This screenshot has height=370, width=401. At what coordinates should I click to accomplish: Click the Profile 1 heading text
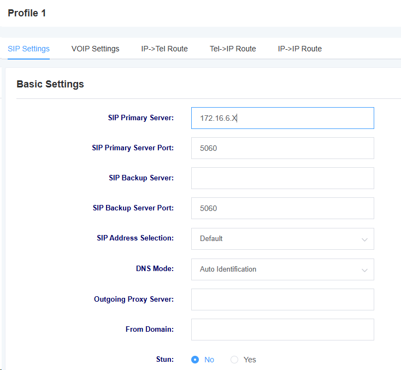coord(27,13)
